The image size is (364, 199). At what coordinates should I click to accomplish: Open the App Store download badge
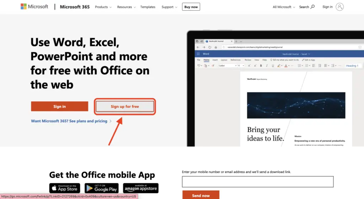tap(65, 188)
